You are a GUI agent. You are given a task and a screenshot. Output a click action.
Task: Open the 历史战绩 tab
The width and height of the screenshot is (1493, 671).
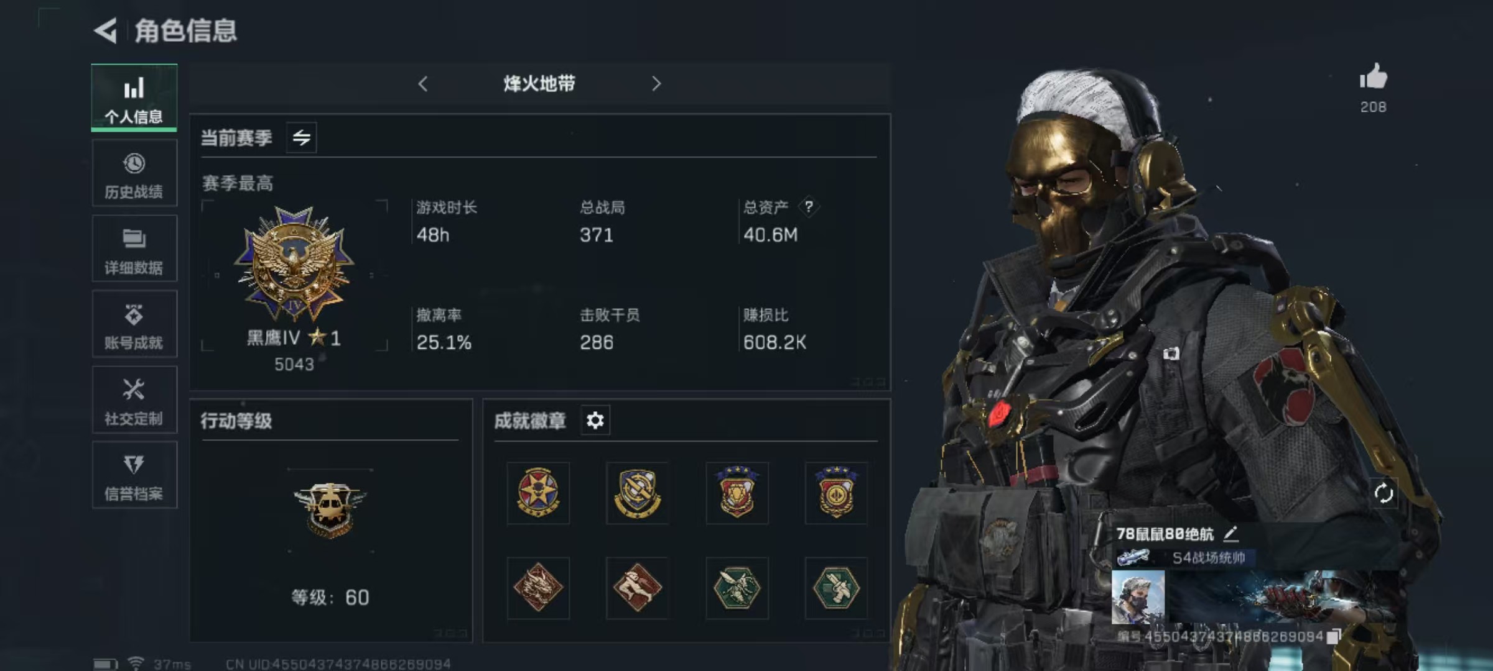click(x=134, y=173)
